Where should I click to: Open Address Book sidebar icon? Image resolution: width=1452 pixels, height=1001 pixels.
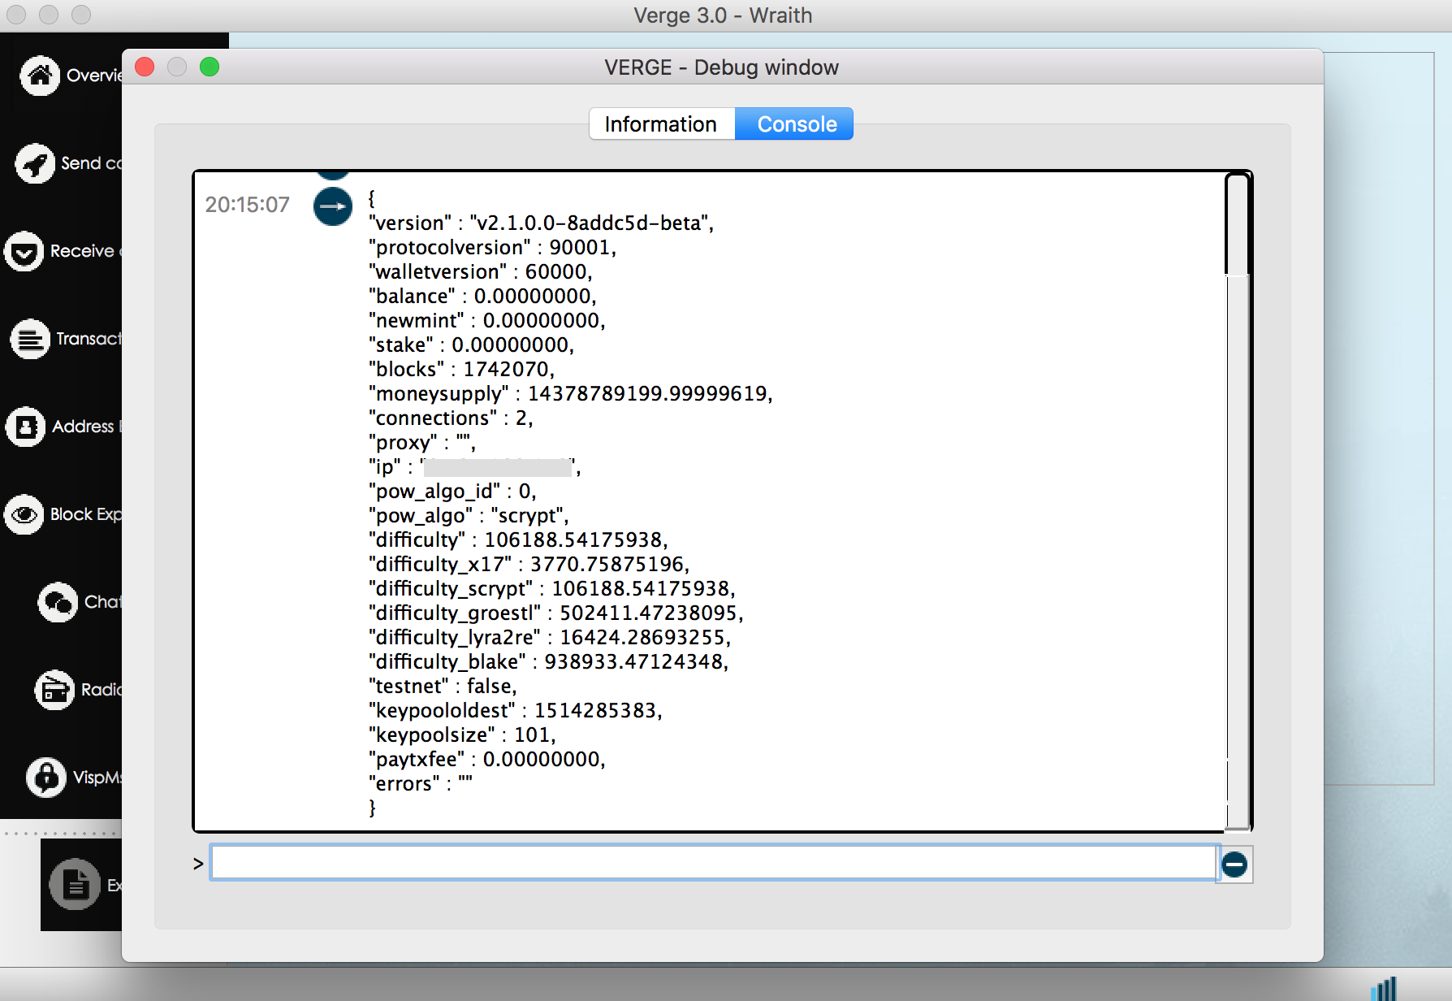pos(26,427)
